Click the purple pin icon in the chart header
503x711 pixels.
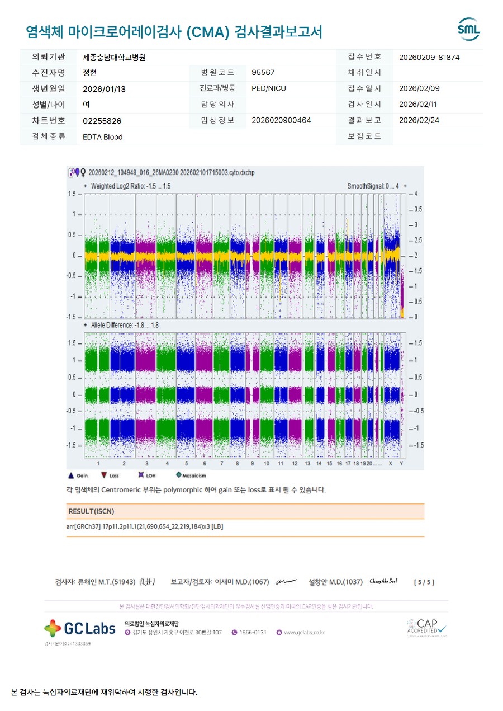(x=78, y=173)
